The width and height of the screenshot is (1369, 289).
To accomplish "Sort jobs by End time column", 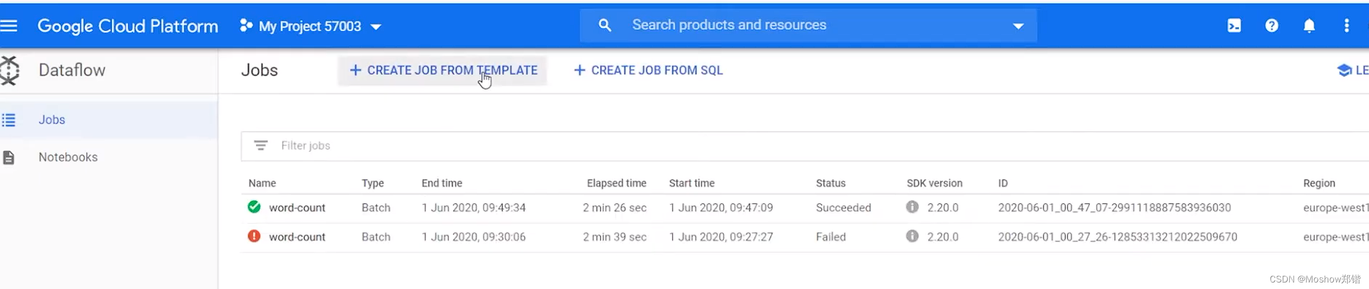I will coord(441,183).
